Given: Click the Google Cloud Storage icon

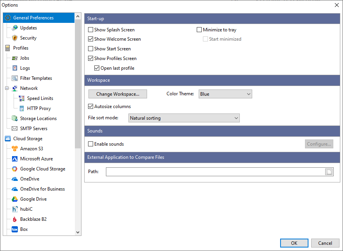Looking at the screenshot, I should 15,169.
